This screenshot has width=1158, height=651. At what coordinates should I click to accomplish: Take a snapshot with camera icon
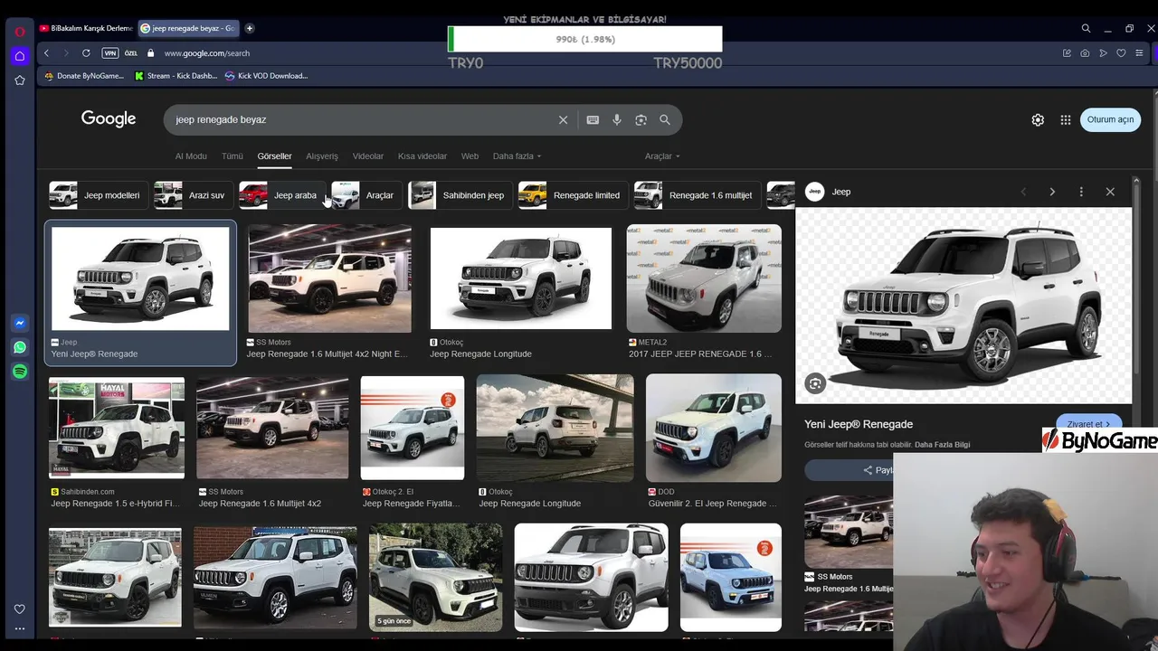click(1085, 53)
